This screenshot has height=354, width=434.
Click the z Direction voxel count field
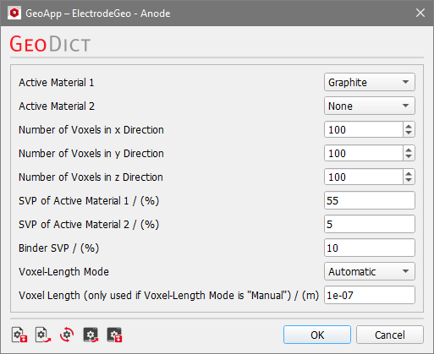tap(364, 177)
